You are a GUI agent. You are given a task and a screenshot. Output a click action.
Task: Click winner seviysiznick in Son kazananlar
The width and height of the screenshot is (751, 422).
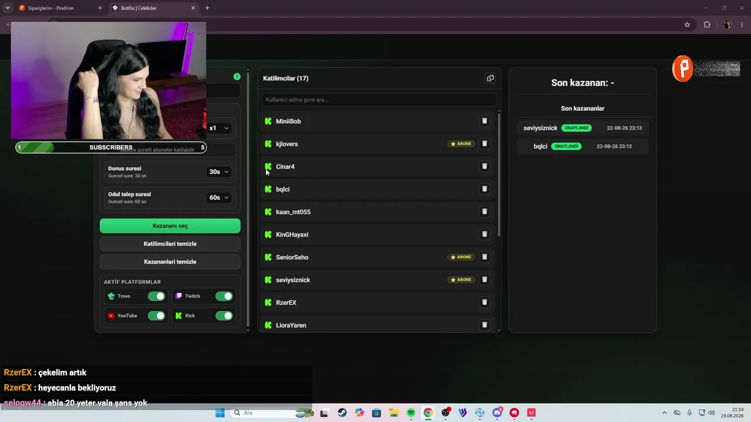tap(540, 128)
